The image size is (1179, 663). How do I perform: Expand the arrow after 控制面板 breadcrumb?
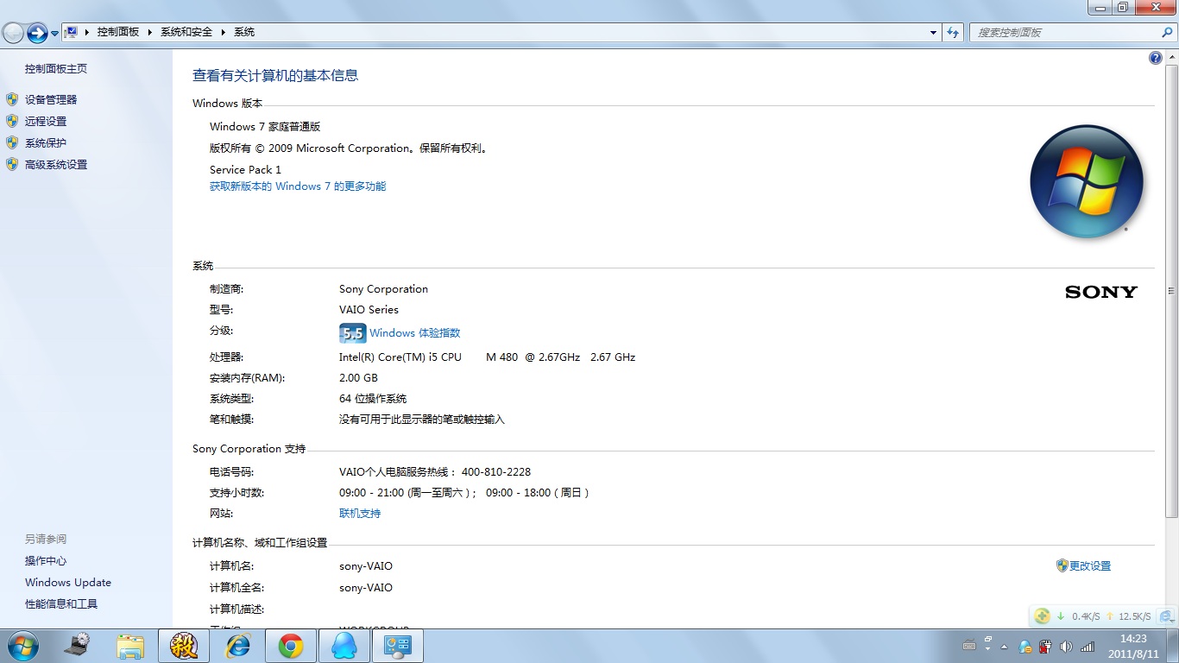[x=150, y=32]
